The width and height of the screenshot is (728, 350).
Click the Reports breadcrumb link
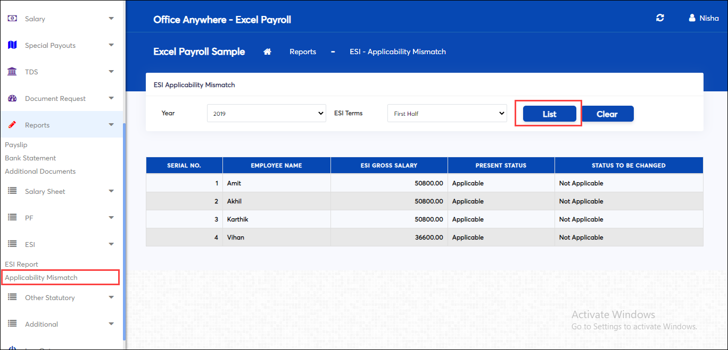[x=303, y=52]
